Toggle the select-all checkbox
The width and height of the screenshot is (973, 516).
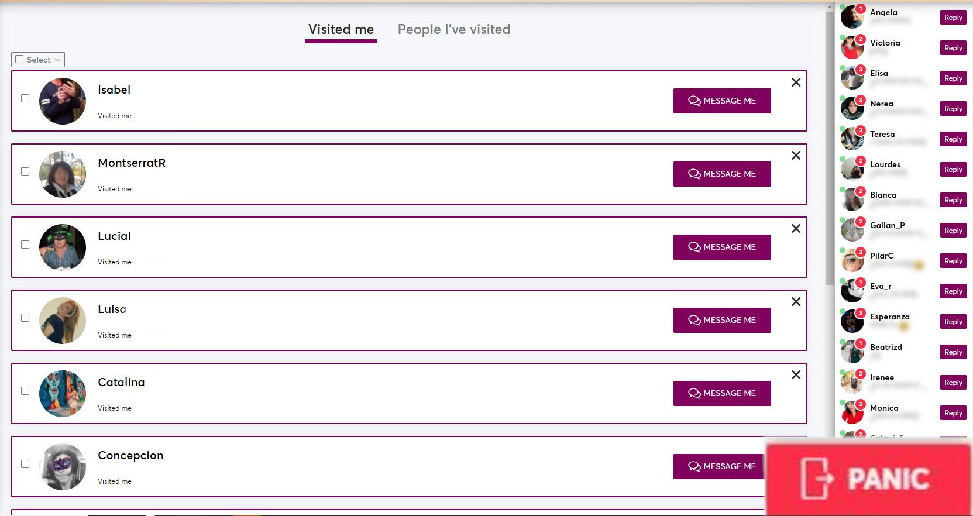[20, 60]
